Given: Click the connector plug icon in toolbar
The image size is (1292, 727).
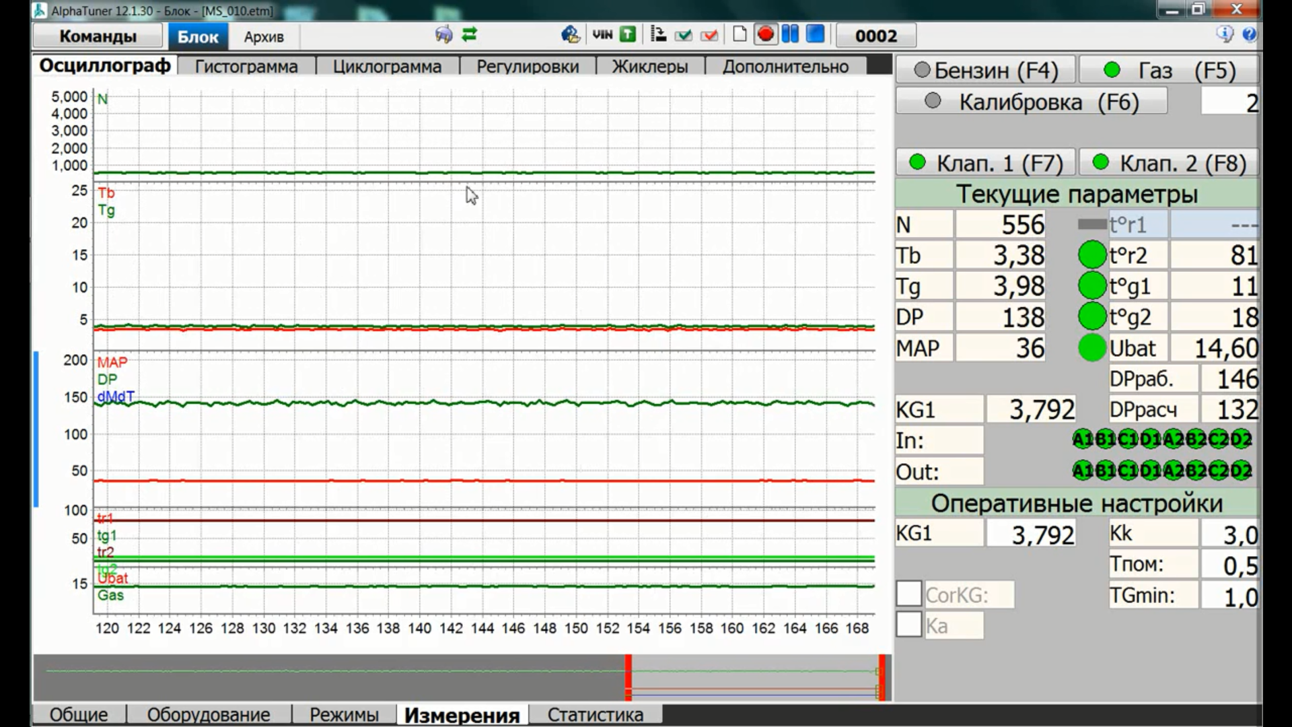Looking at the screenshot, I should click(x=443, y=34).
